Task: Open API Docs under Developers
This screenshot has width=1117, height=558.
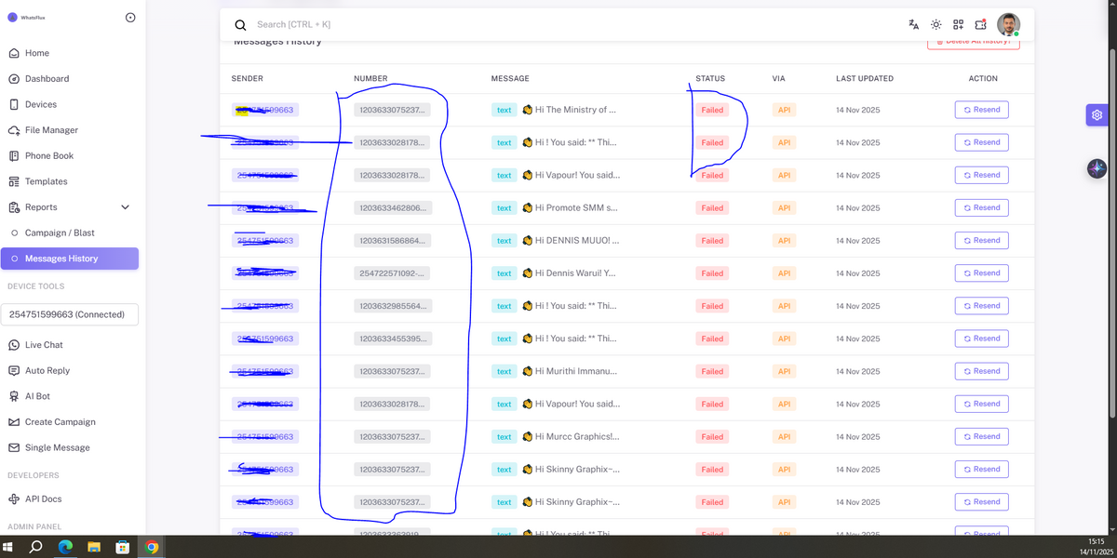Action: pyautogui.click(x=43, y=499)
